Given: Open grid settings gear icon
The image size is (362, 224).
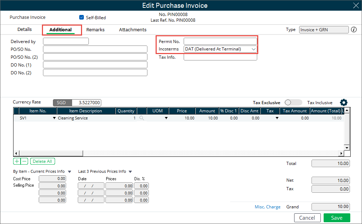Looking at the screenshot, I should (x=344, y=102).
